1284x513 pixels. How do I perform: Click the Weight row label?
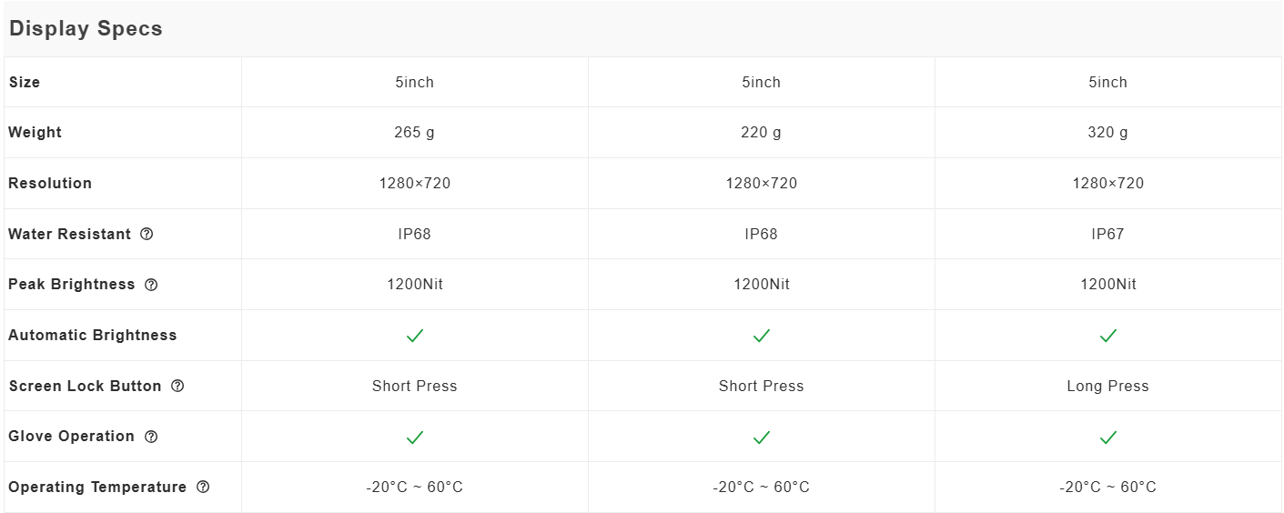[x=35, y=132]
